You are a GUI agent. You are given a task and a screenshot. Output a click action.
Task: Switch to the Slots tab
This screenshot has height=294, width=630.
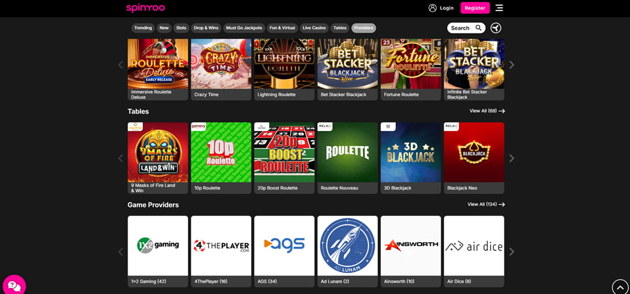pos(181,28)
